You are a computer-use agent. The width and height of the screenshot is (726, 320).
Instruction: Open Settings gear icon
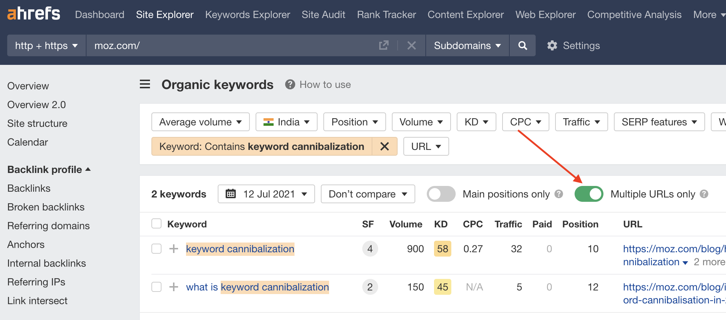(552, 45)
